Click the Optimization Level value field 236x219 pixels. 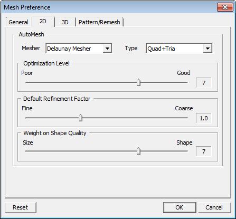(204, 83)
